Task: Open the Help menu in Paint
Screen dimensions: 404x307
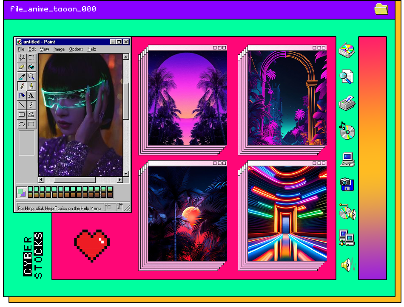Action: pos(92,49)
